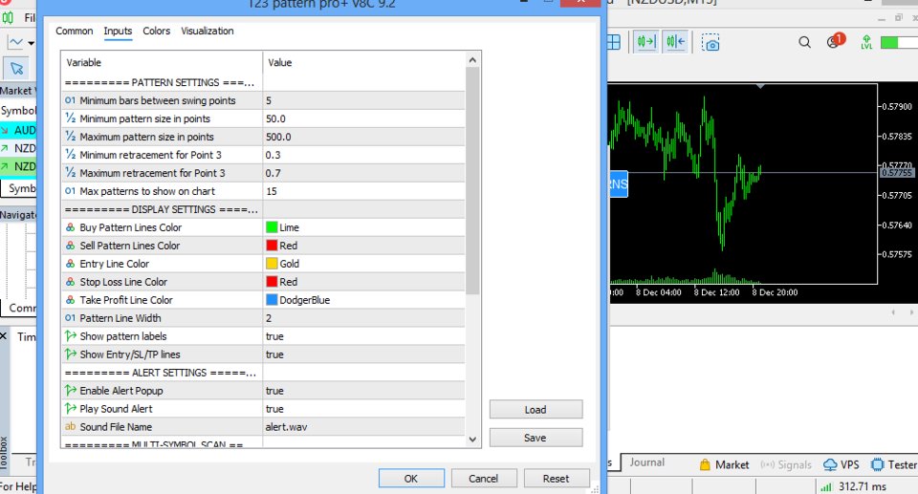Load input settings from file
918x494 pixels.
tap(535, 410)
